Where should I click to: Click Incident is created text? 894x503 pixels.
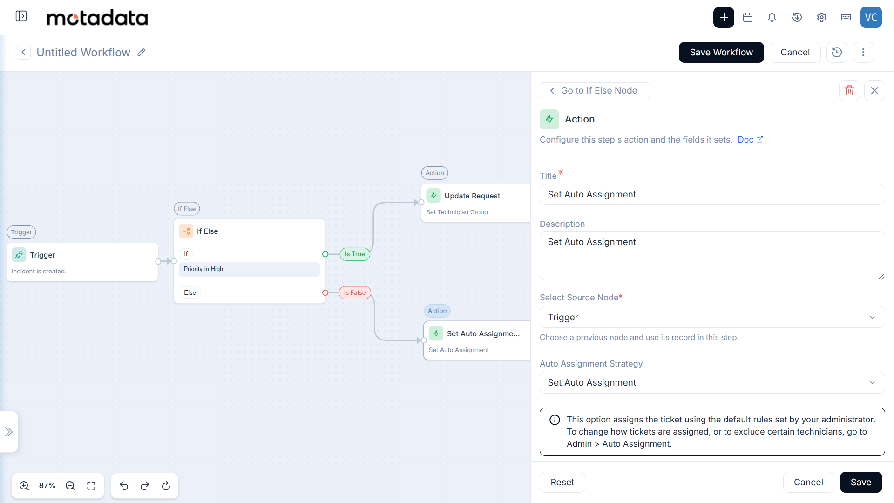click(39, 271)
